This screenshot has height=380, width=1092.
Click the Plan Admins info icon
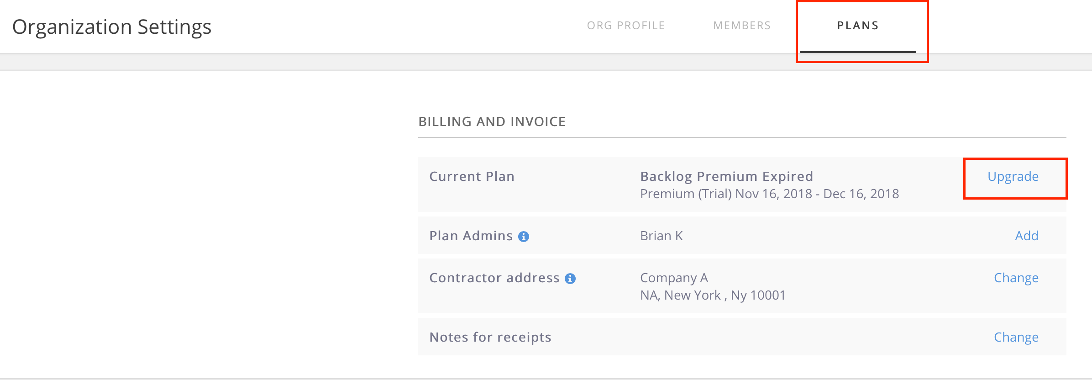pyautogui.click(x=524, y=237)
